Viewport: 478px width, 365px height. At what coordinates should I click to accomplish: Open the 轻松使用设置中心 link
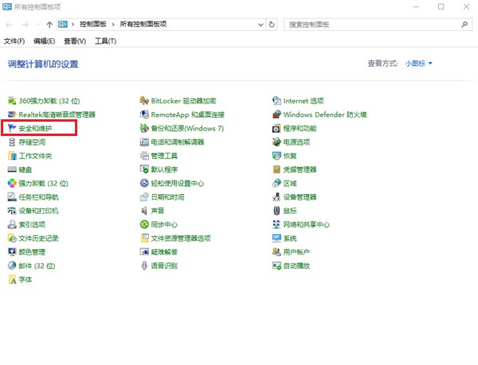tap(178, 184)
